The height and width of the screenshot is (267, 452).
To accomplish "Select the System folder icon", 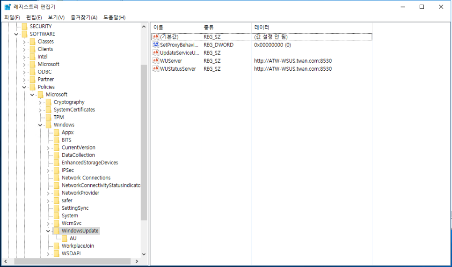I will (x=57, y=215).
